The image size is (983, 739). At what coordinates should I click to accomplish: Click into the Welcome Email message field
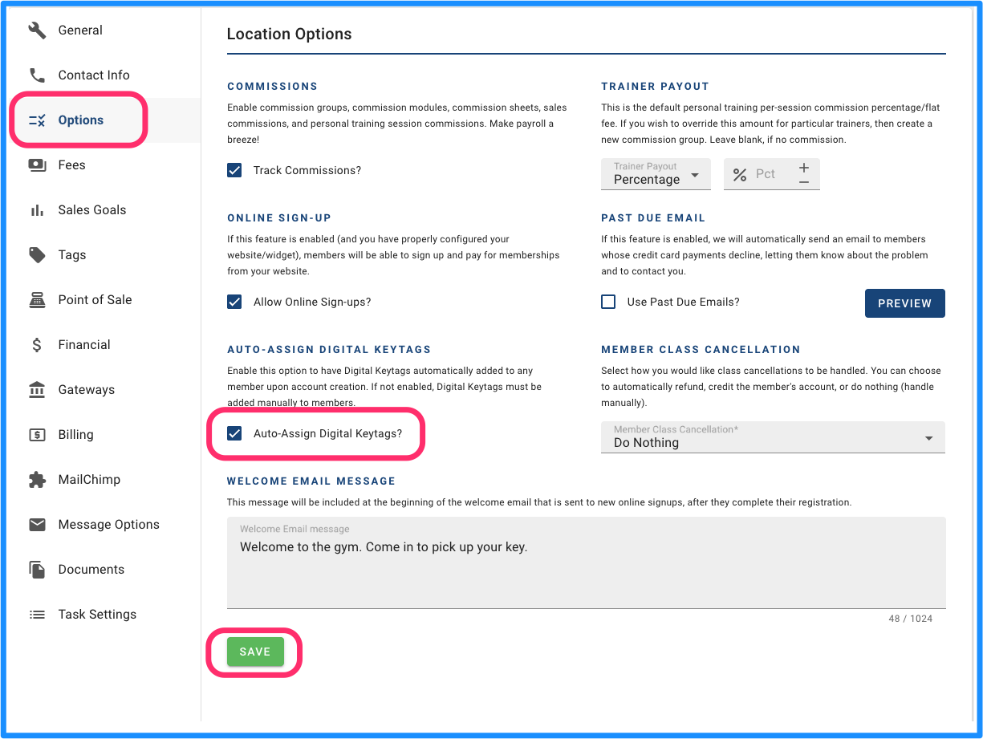pos(586,562)
